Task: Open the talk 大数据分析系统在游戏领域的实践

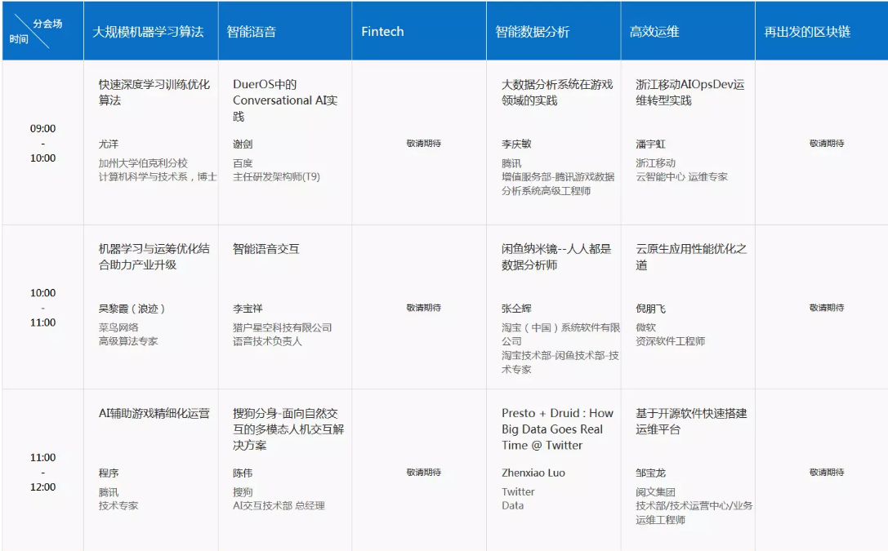Action: coord(557,92)
